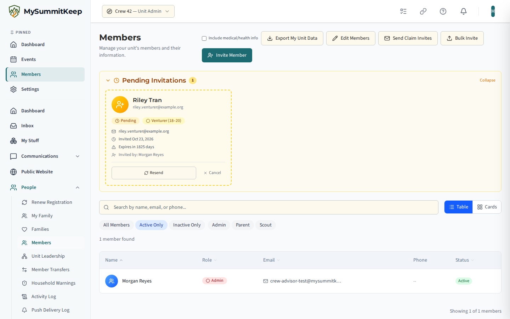510x319 pixels.
Task: Open Unit Leadership page
Action: tap(51, 256)
